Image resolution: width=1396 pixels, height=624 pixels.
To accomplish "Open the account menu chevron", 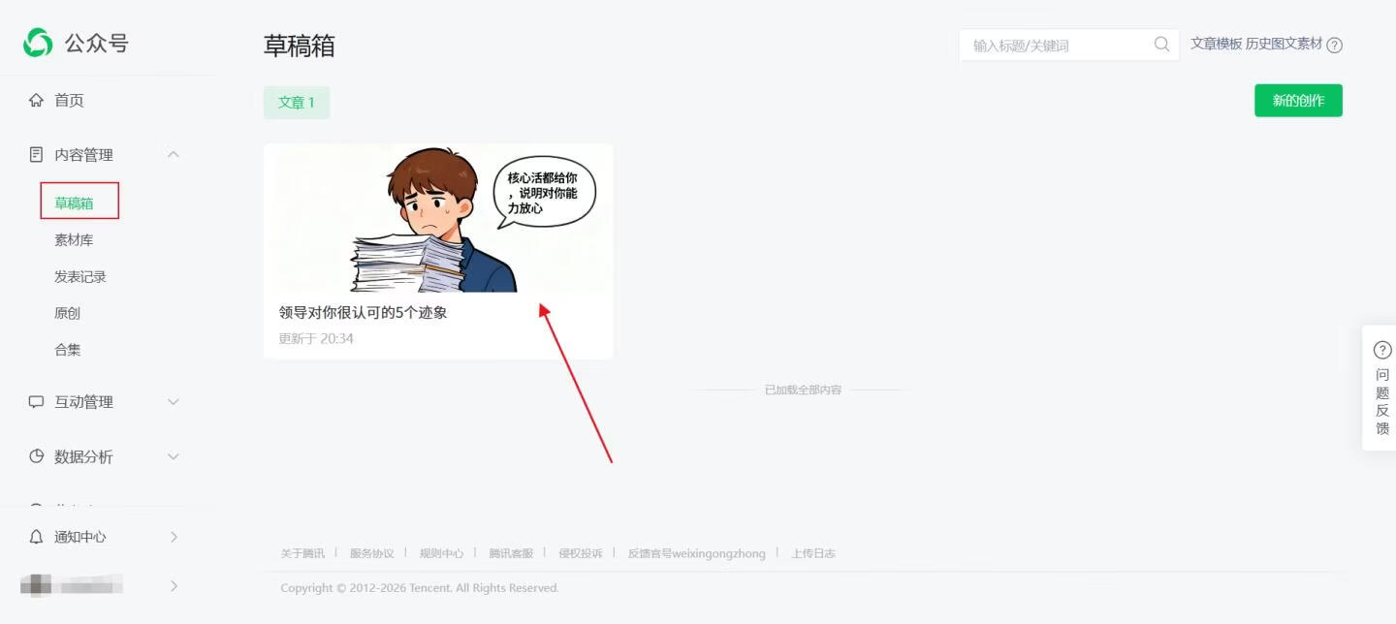I will 174,585.
